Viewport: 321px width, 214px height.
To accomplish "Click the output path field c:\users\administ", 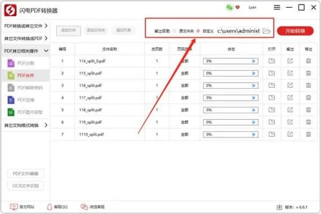I will 239,31.
